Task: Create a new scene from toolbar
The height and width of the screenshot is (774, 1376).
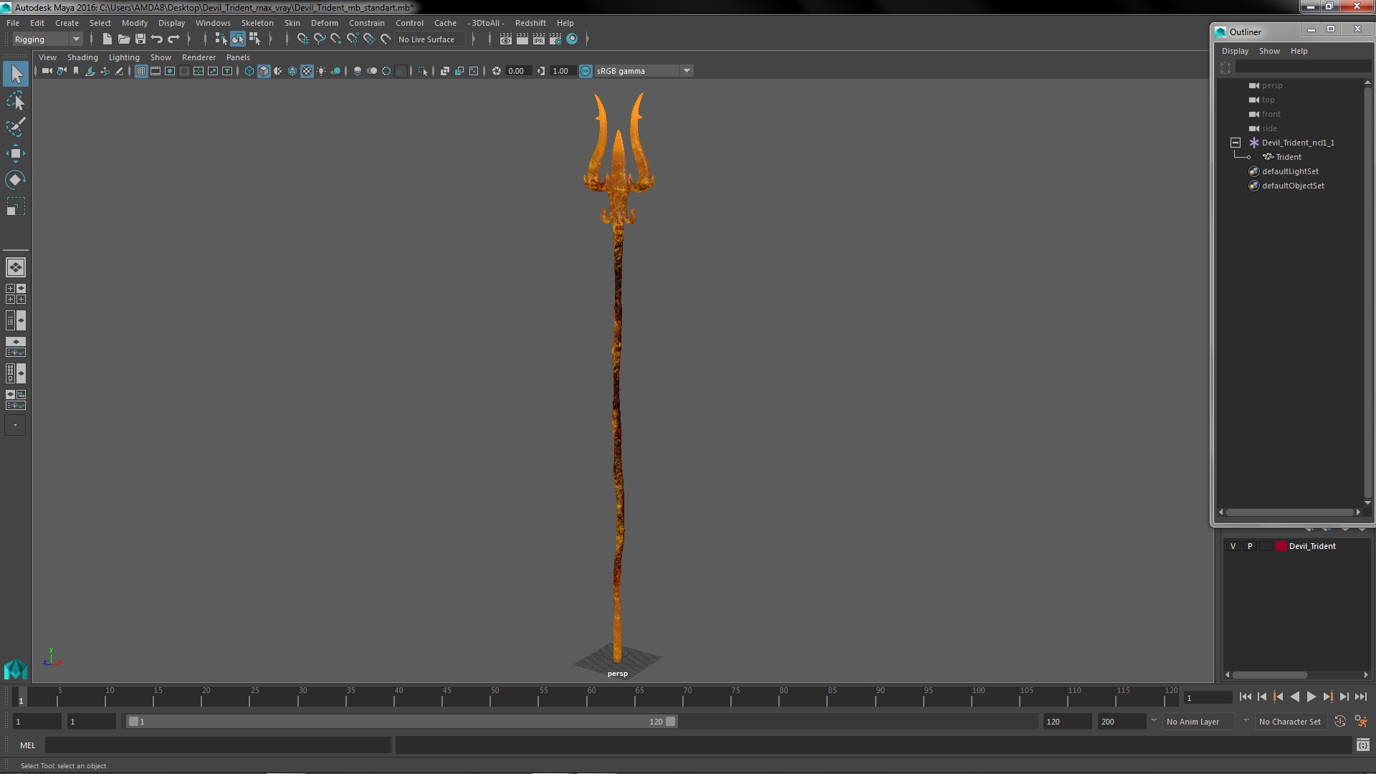Action: coord(107,39)
